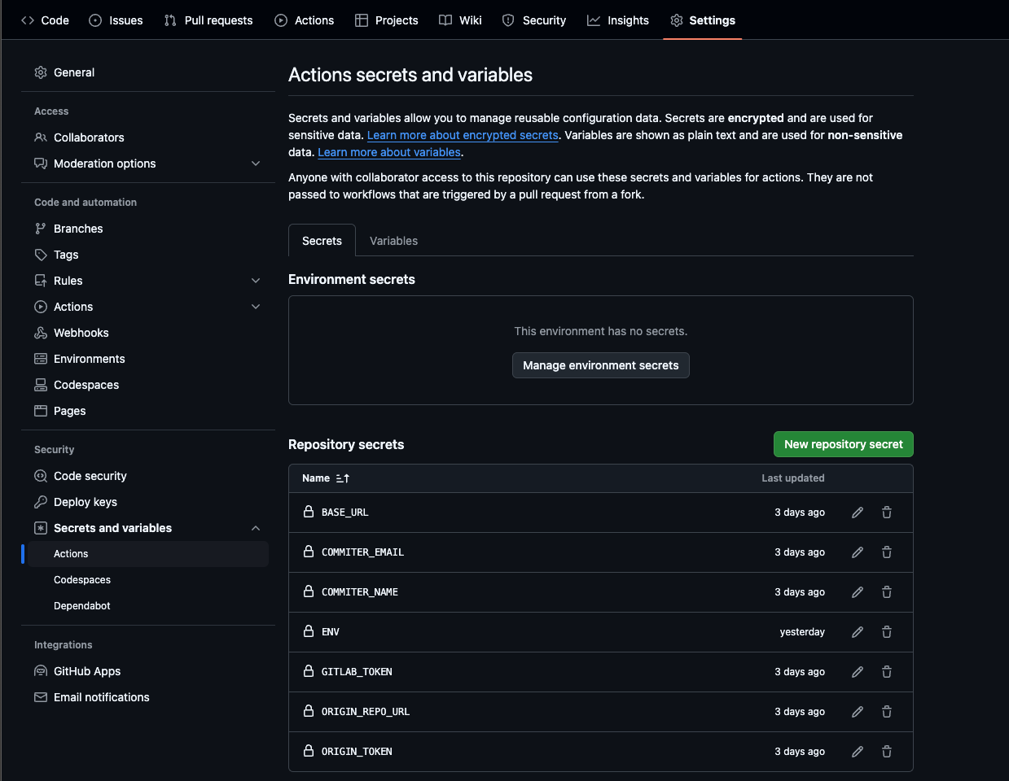View the Insights tab
Screen dimensions: 1009x781
click(618, 20)
